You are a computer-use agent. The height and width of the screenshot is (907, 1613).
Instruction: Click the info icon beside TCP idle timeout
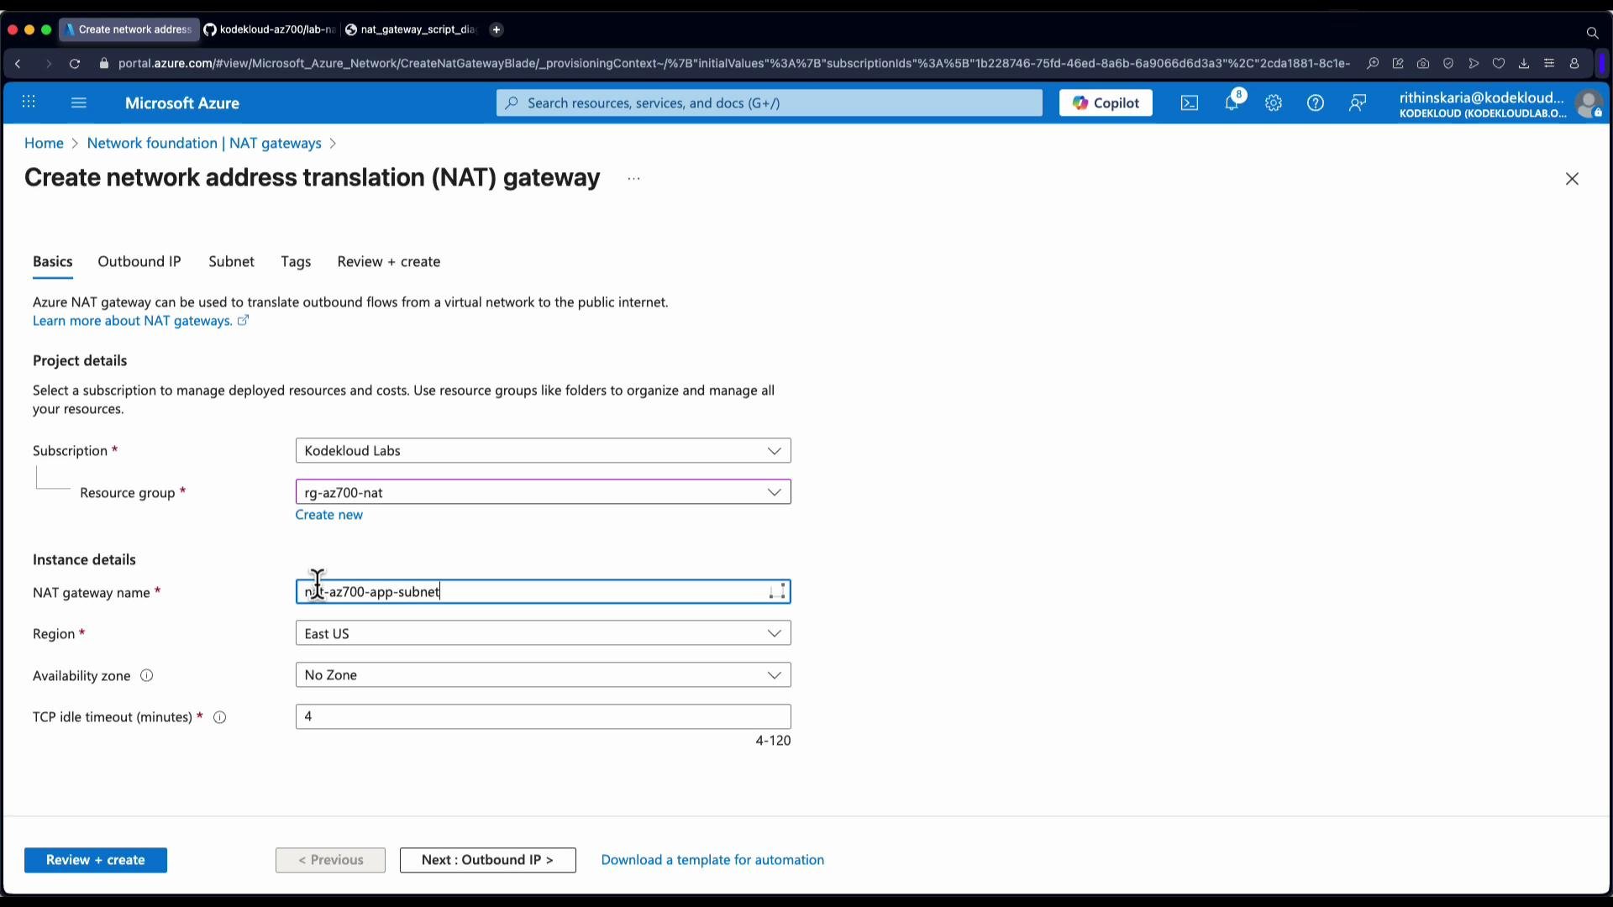(220, 717)
